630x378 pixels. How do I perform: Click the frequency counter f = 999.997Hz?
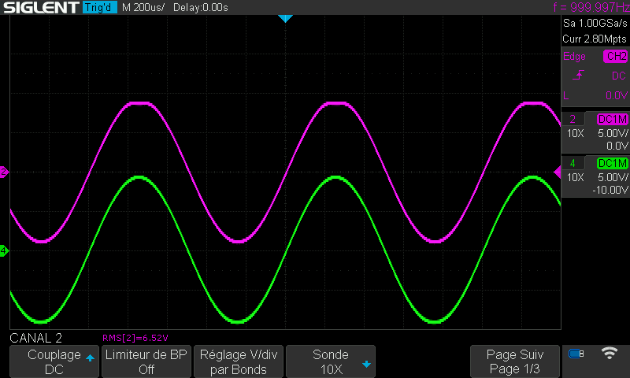tap(591, 7)
